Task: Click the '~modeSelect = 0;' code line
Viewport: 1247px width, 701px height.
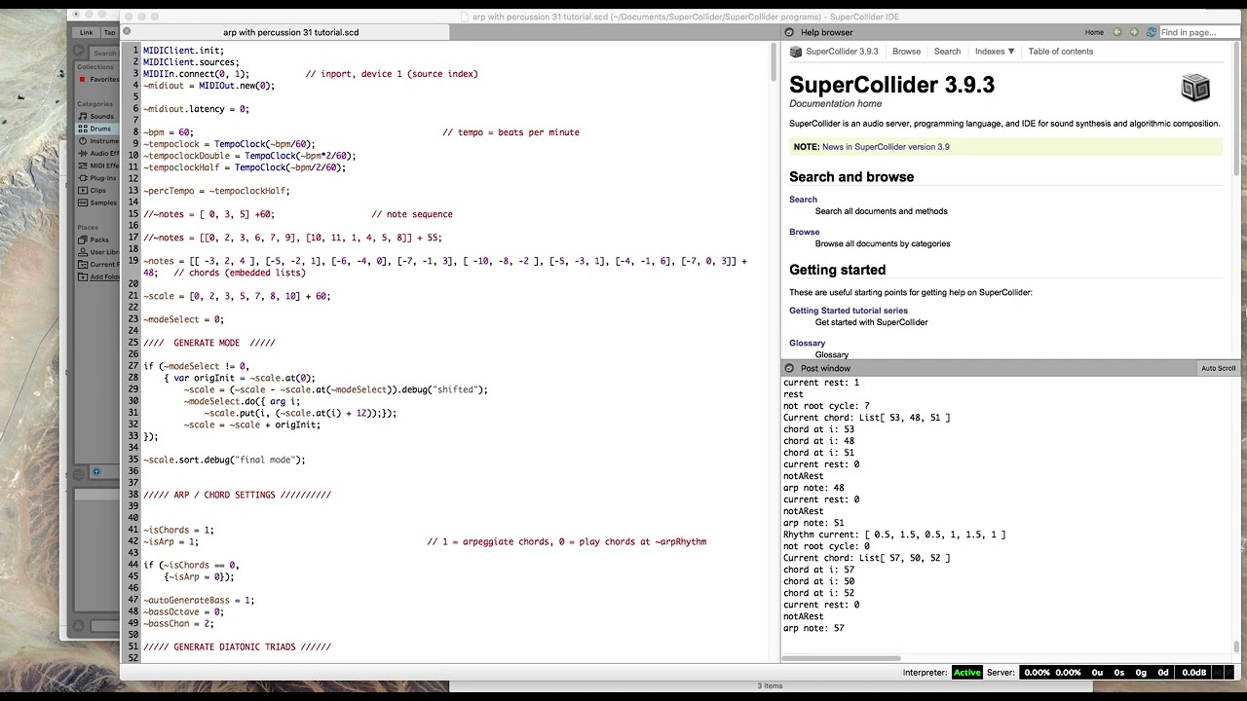Action: 183,319
